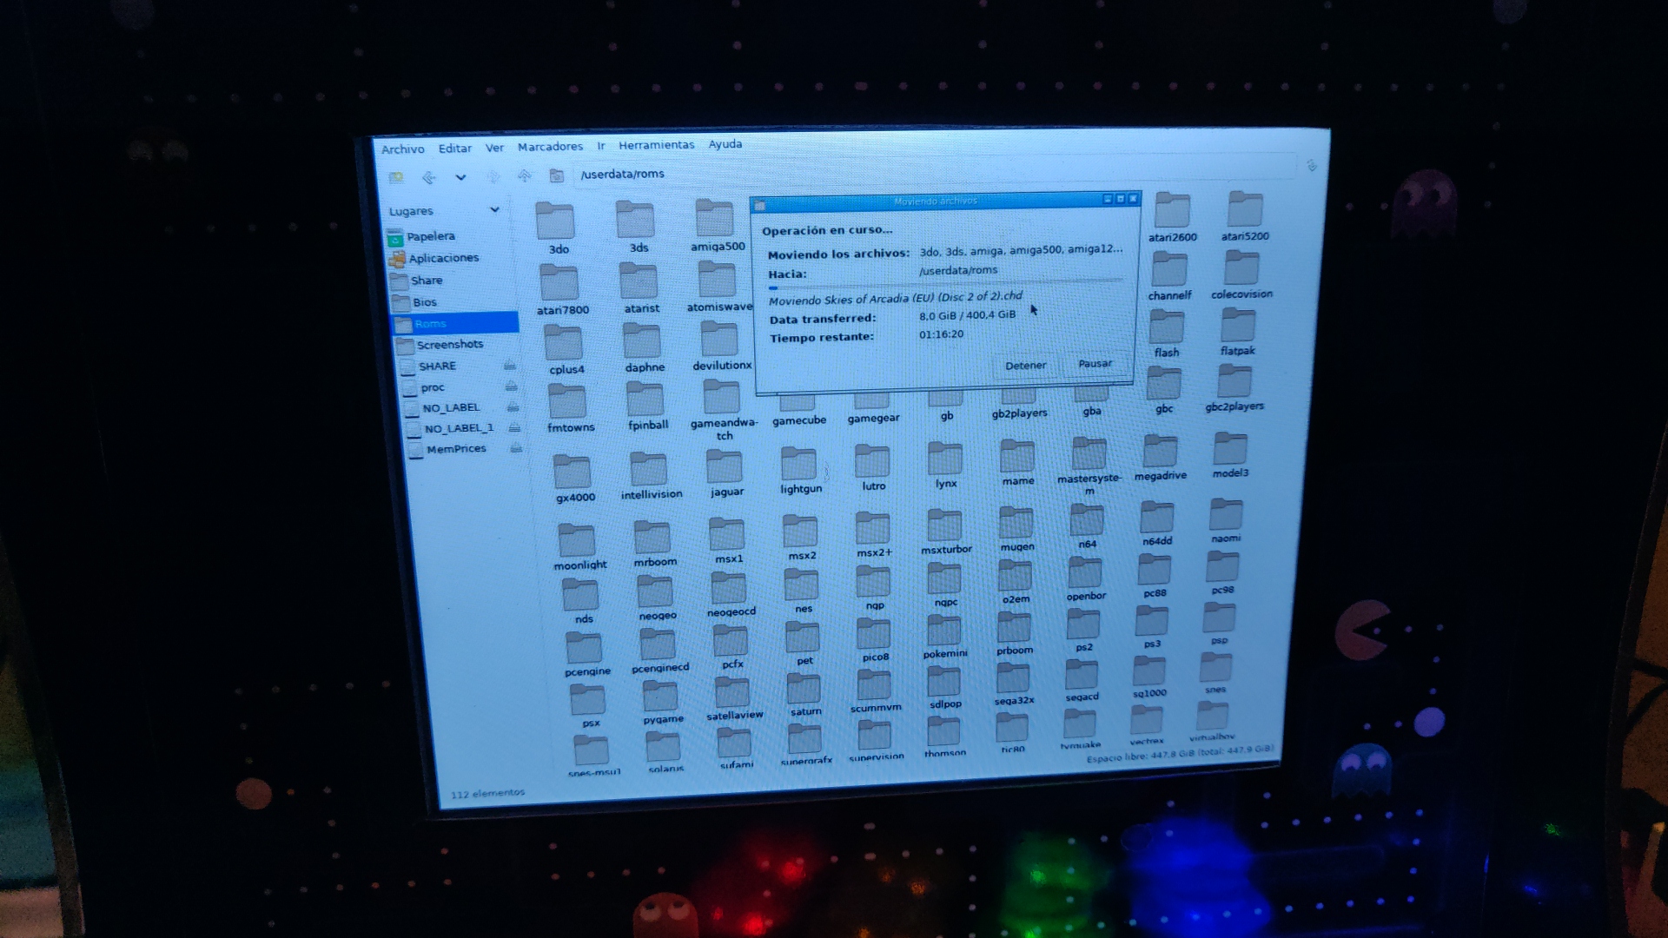
Task: Select the devilutionx folder
Action: [721, 347]
